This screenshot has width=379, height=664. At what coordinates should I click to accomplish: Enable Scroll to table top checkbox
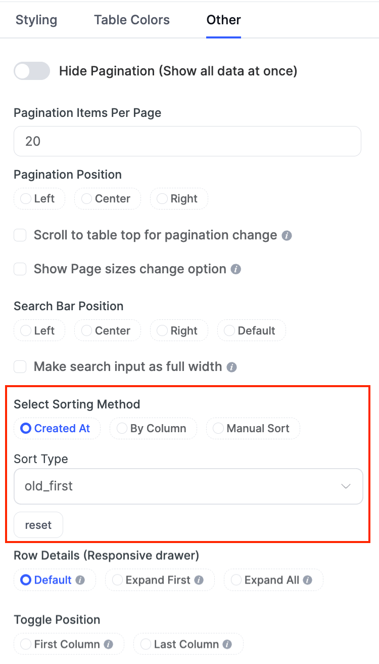coord(20,235)
